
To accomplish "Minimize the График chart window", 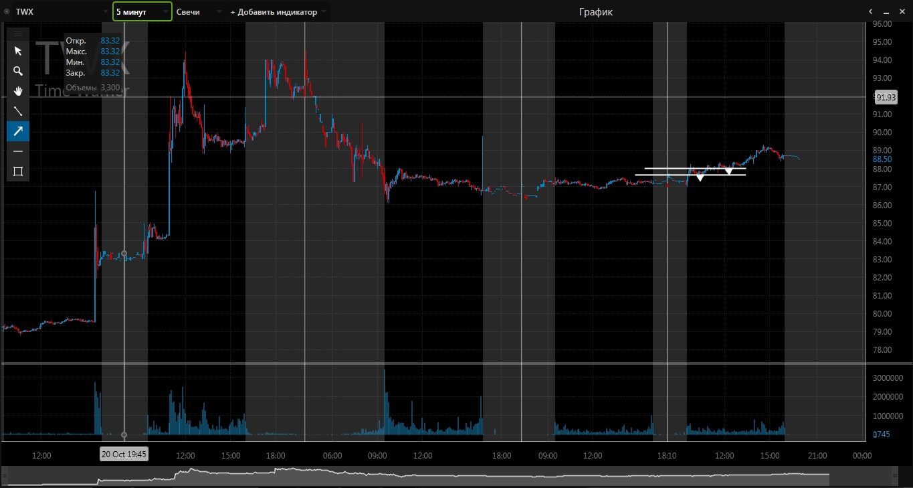I will pos(888,11).
